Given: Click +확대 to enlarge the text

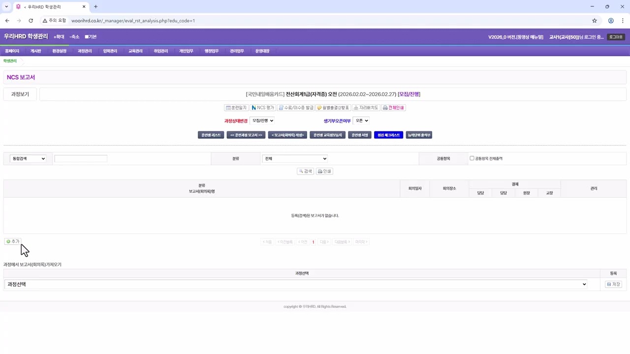Looking at the screenshot, I should coord(59,37).
